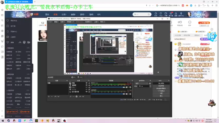Mute the Mic/Aux audio channel

pyautogui.click(x=127, y=87)
